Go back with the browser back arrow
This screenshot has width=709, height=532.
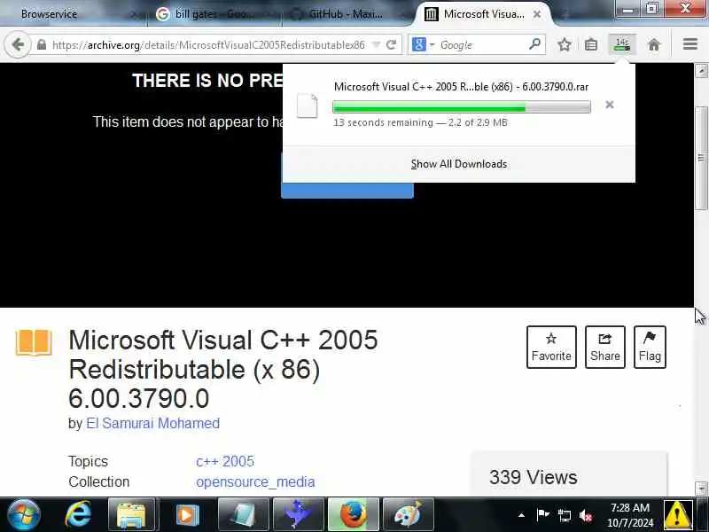pos(18,44)
